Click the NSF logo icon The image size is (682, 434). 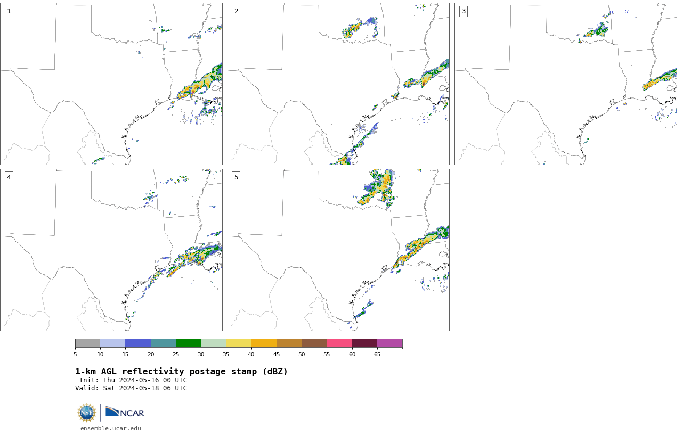(87, 413)
